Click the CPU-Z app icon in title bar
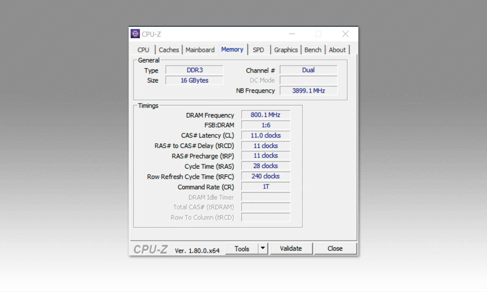 (x=135, y=34)
